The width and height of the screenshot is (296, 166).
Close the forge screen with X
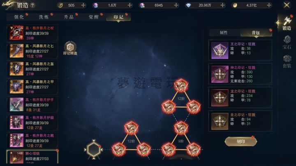287,5
